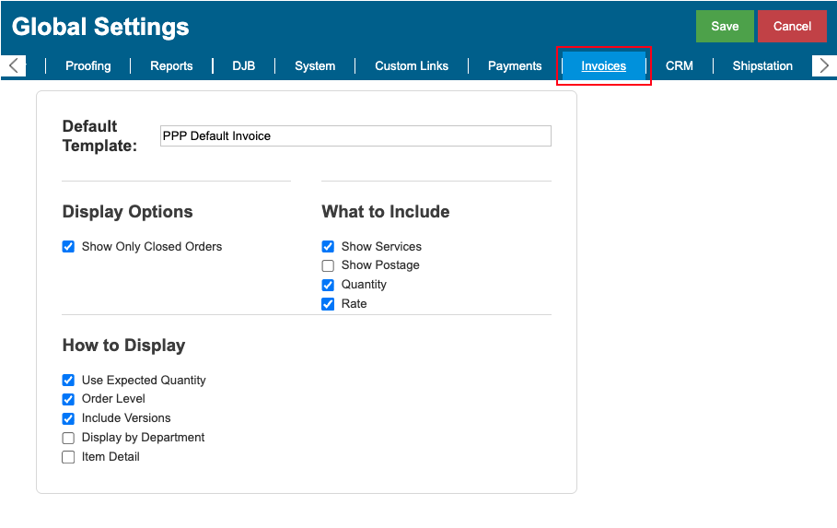The image size is (837, 528).
Task: Switch to the Payments tab
Action: point(515,65)
